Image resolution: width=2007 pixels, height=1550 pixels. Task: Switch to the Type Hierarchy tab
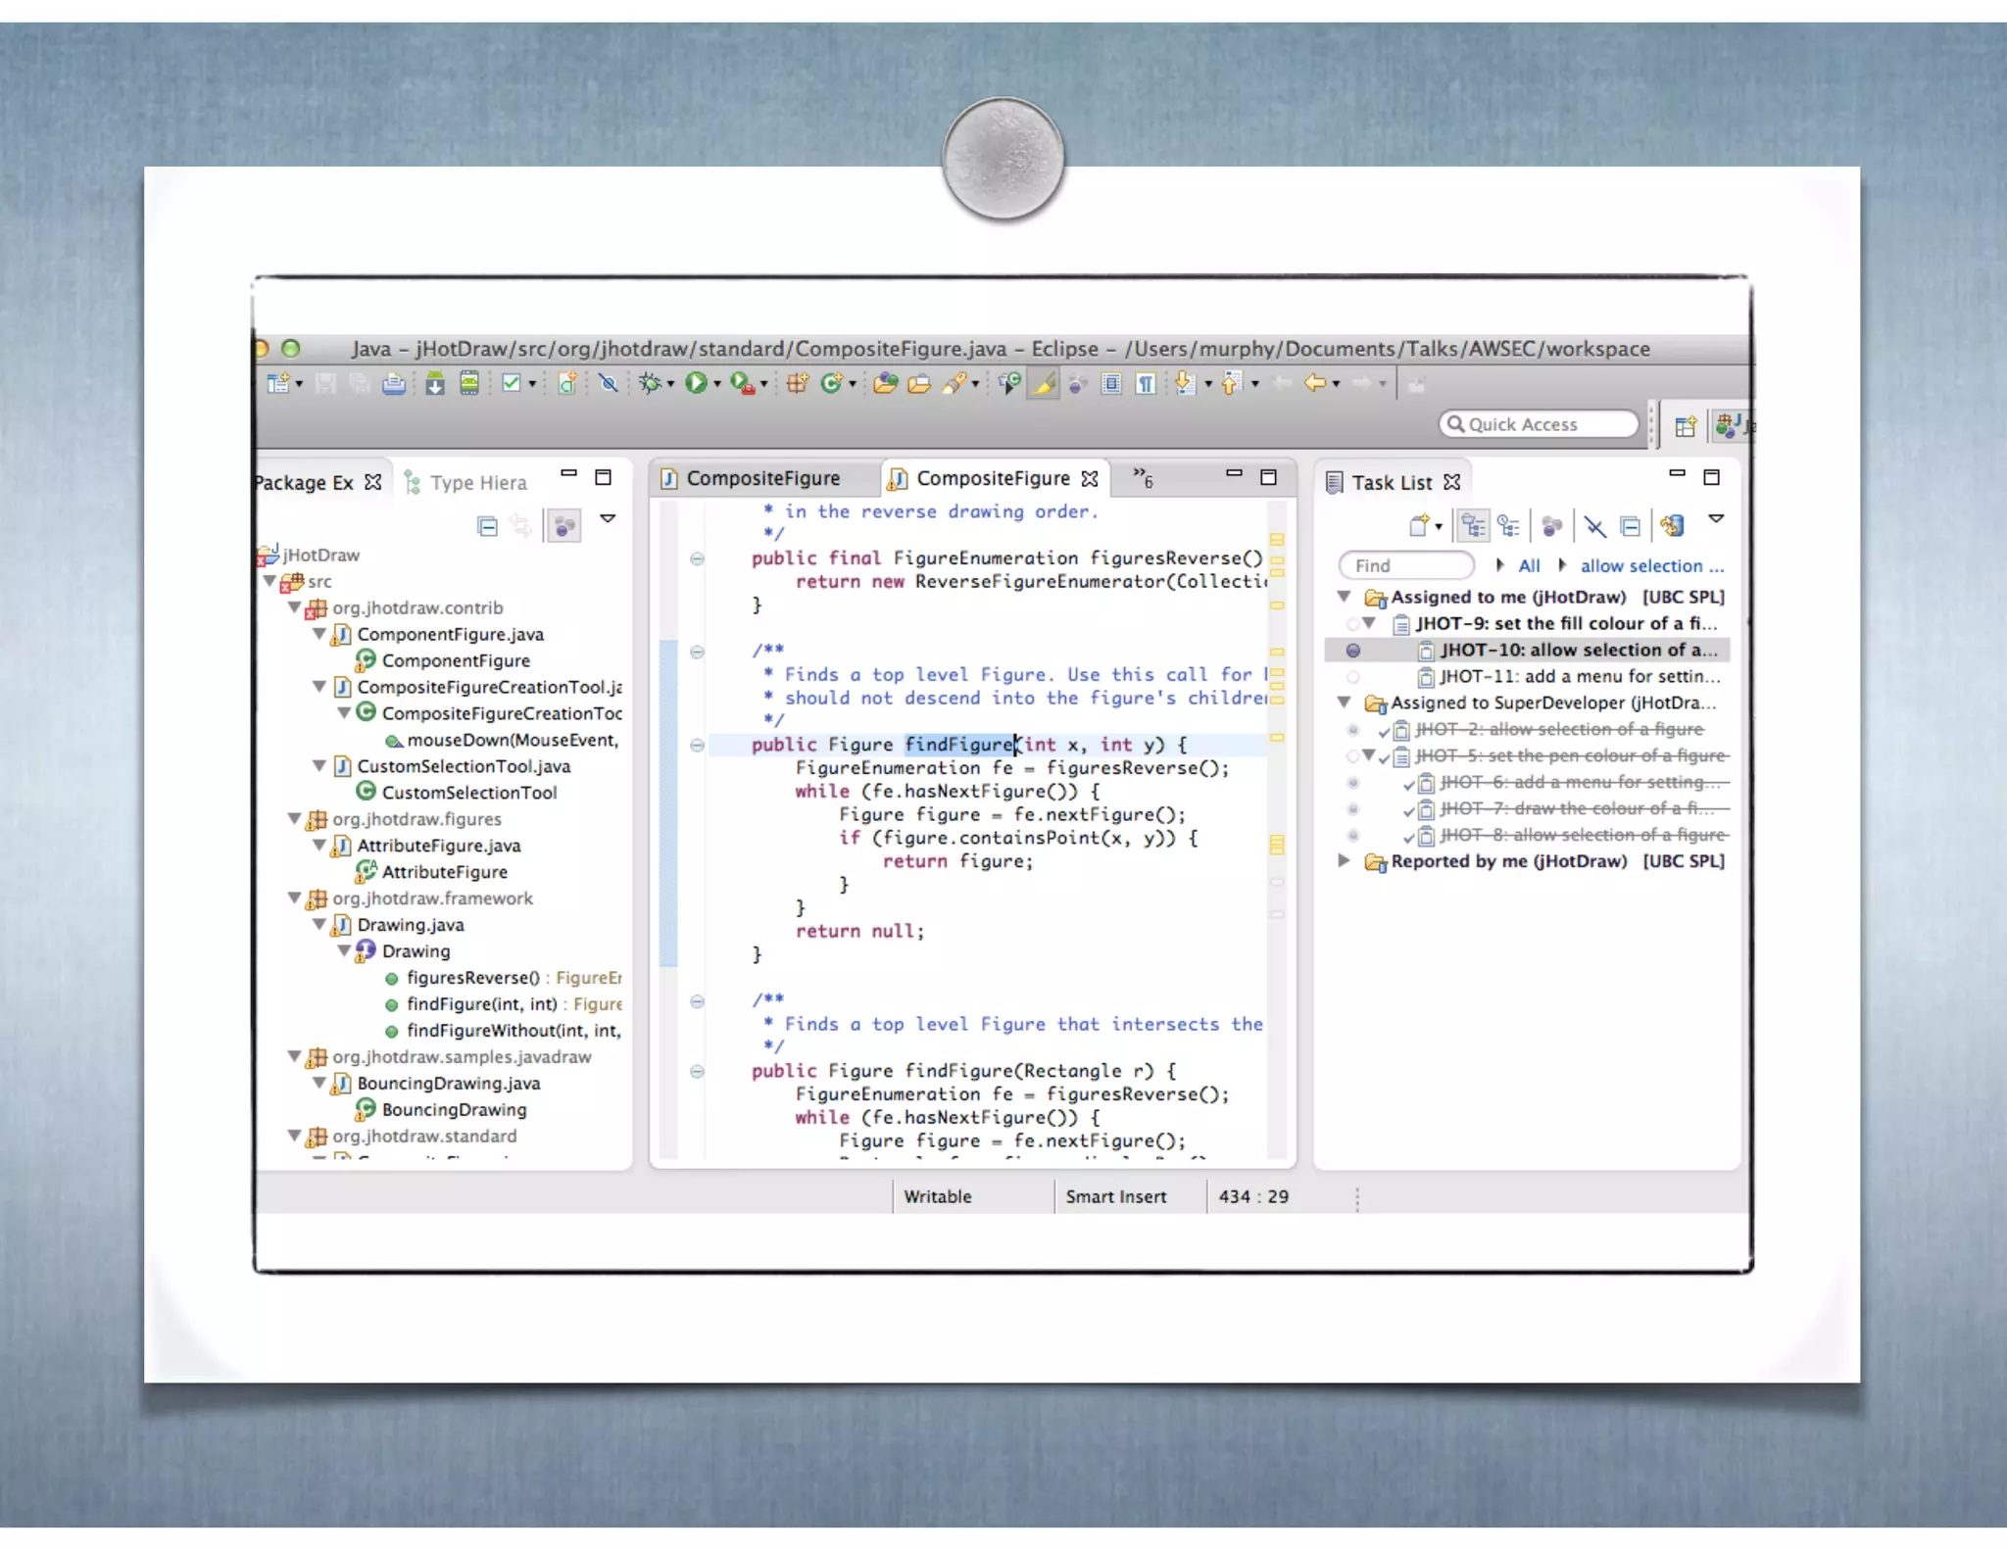(x=466, y=483)
